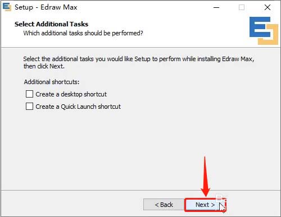Click the 'Additional shortcuts:' group label
The image size is (281, 217).
click(x=52, y=82)
